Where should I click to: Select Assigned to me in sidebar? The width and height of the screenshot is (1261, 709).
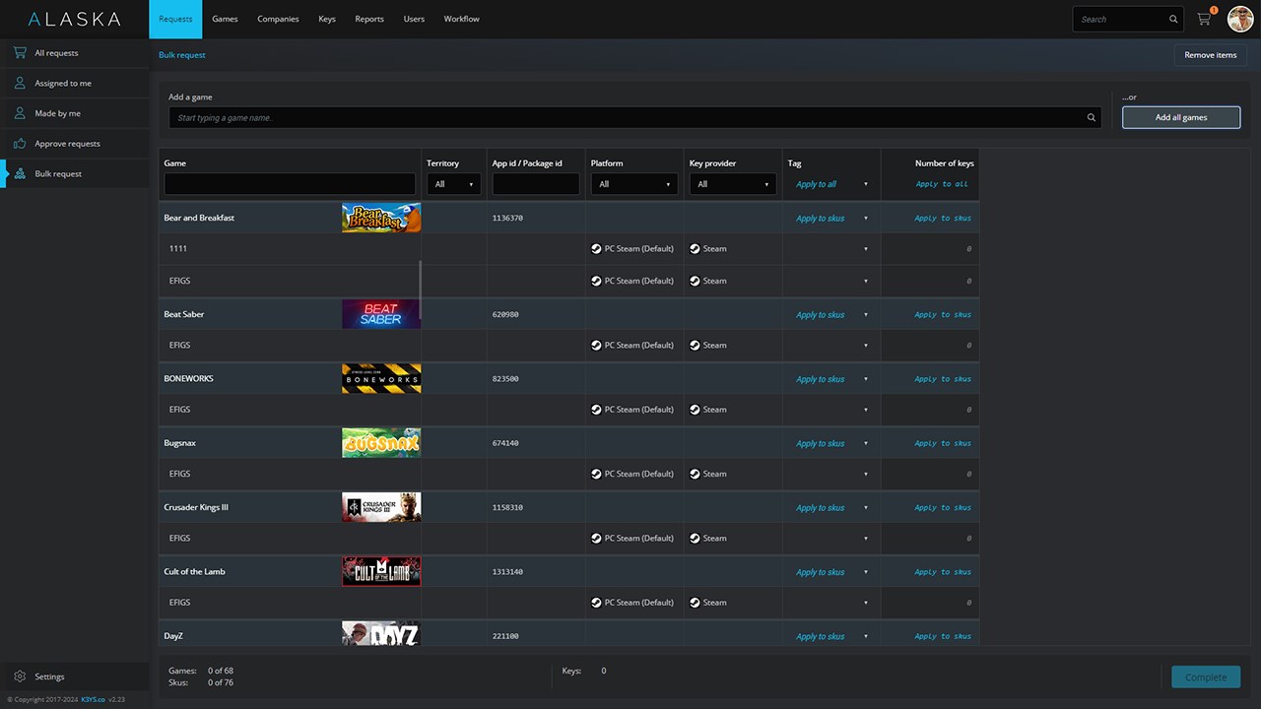tap(75, 84)
